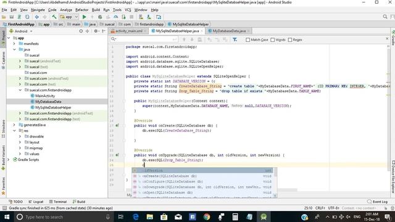This screenshot has height=222, width=395.
Task: Click the find bar filter funnel icon
Action: tap(235, 39)
